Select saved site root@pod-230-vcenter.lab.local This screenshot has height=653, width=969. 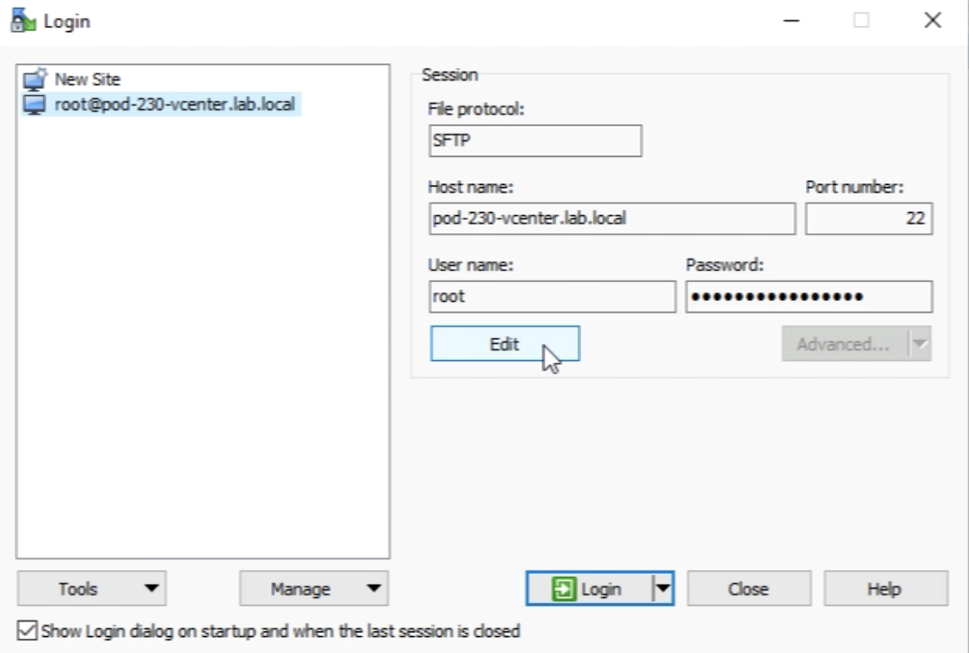174,104
